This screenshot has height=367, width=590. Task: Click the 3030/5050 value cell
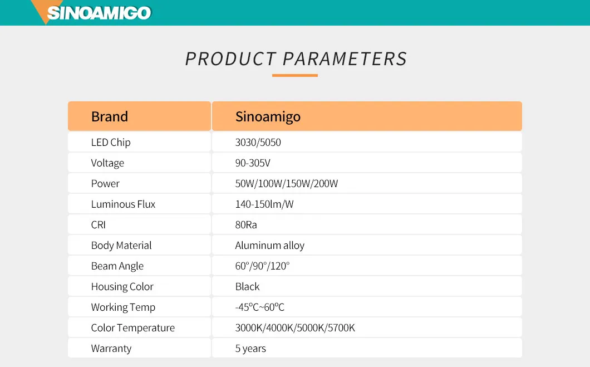tap(367, 142)
